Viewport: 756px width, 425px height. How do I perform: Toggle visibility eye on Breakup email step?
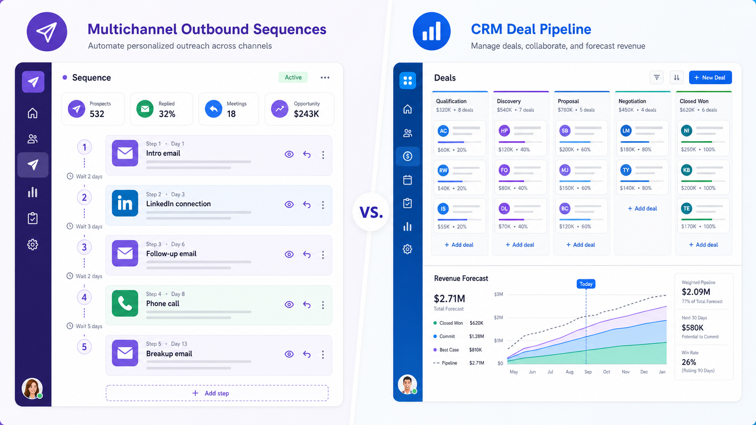click(x=289, y=354)
